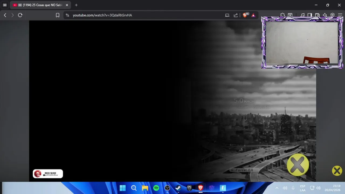Open the Brave main hamburger menu

click(340, 15)
